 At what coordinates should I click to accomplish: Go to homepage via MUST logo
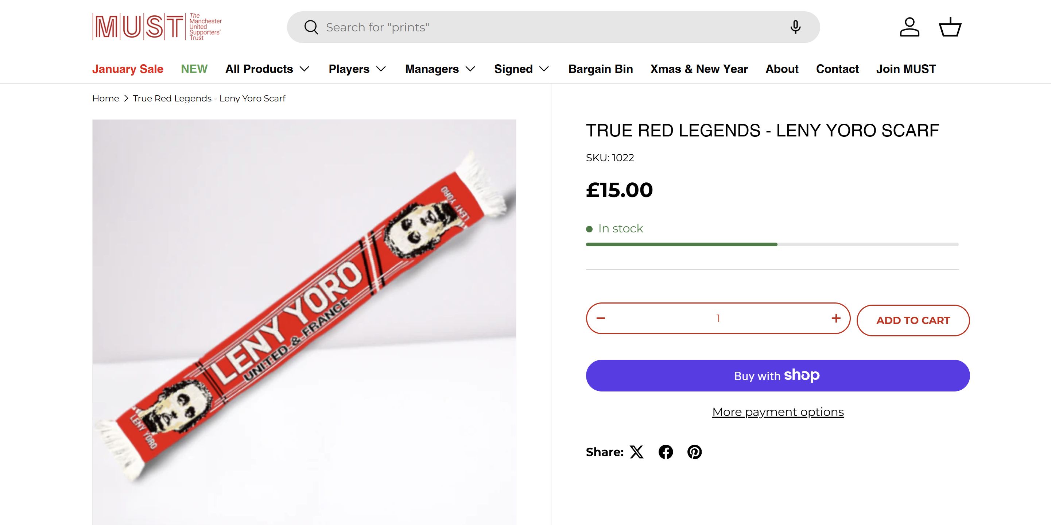click(x=157, y=27)
